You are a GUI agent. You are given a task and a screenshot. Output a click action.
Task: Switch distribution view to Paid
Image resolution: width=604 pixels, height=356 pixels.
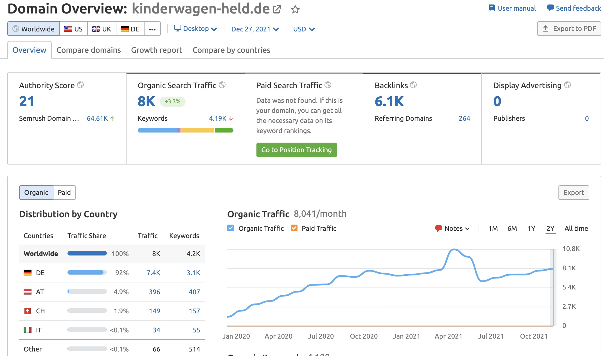pos(64,193)
